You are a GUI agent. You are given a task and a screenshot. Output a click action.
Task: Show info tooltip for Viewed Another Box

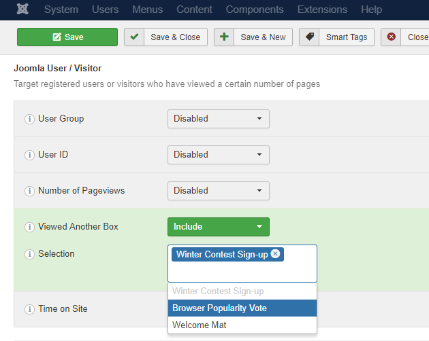[x=29, y=227]
